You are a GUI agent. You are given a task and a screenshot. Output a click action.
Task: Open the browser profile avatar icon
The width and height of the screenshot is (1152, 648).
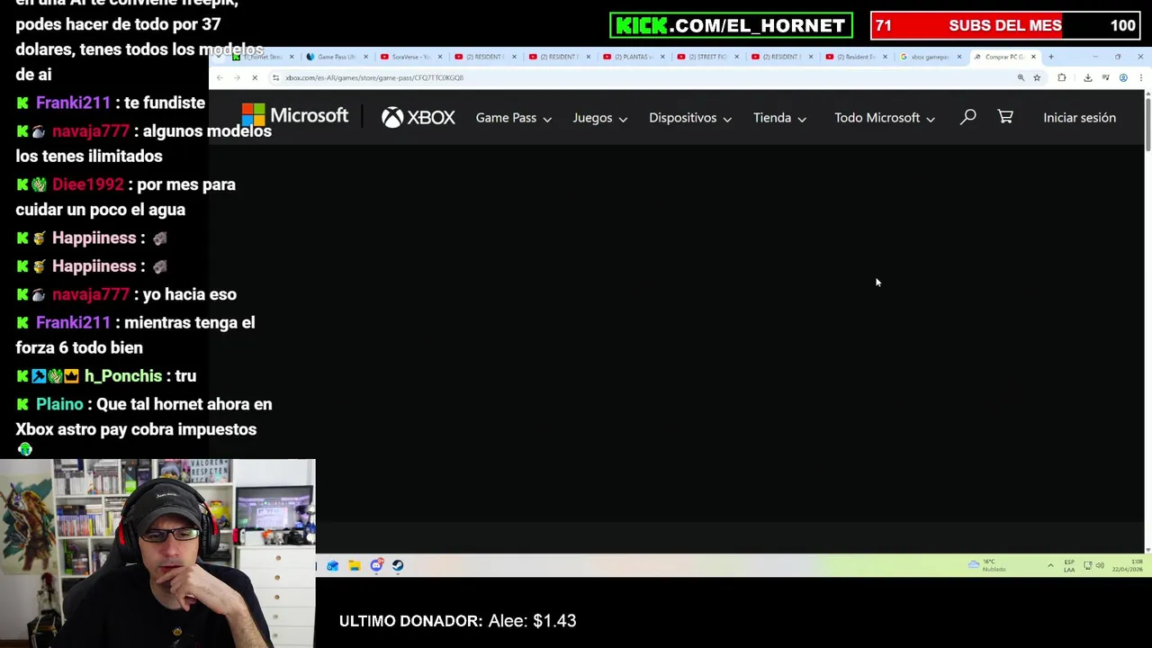[x=1123, y=77]
